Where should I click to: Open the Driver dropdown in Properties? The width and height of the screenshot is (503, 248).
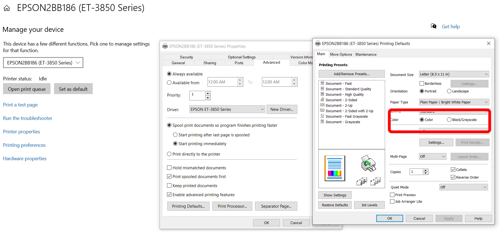point(227,109)
